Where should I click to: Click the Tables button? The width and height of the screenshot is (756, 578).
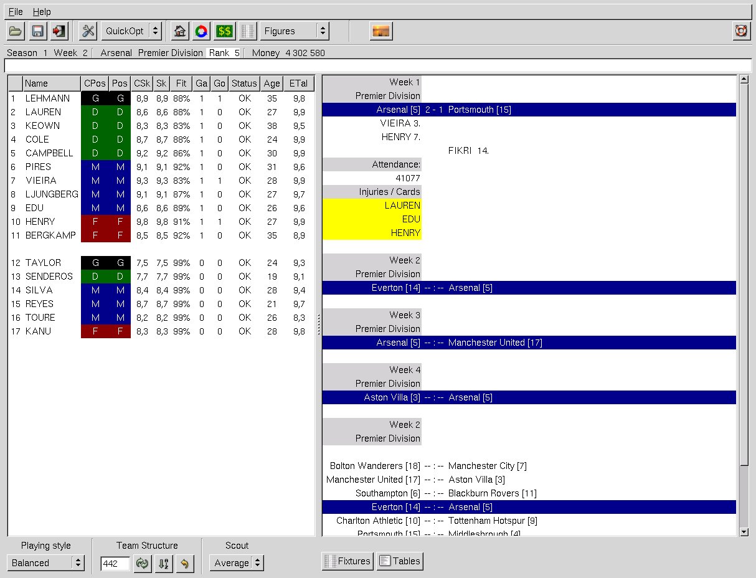[x=400, y=561]
